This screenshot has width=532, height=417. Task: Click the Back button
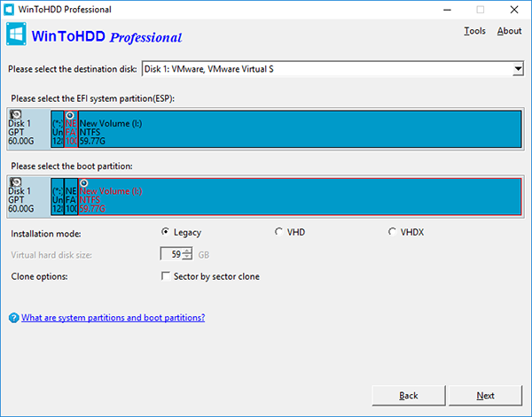point(409,396)
